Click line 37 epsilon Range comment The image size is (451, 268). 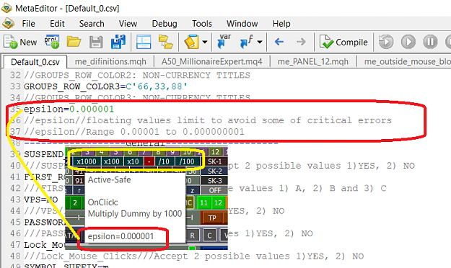pyautogui.click(x=134, y=132)
